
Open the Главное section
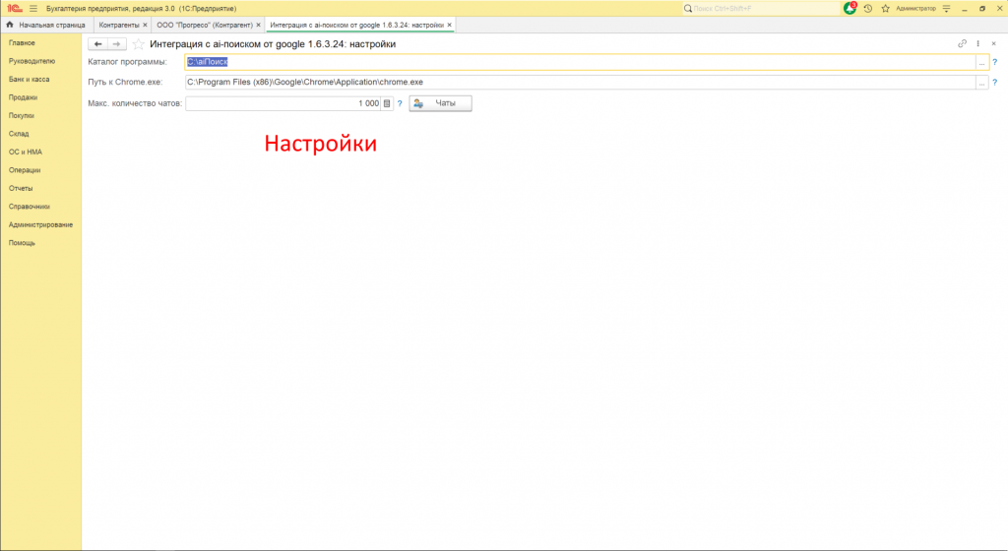(22, 43)
